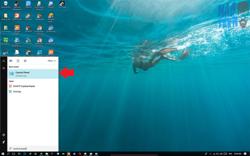Image resolution: width=250 pixels, height=156 pixels.
Task: Switch the IND input language indicator
Action: (230, 154)
